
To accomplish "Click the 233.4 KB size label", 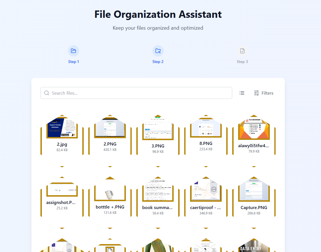I will point(206,149).
